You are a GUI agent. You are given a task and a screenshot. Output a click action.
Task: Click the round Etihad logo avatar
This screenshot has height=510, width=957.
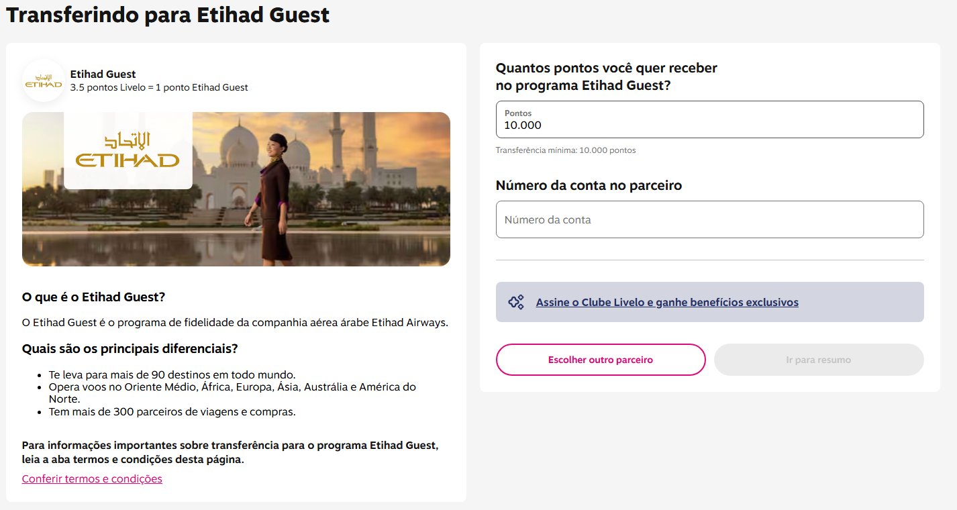click(x=43, y=81)
